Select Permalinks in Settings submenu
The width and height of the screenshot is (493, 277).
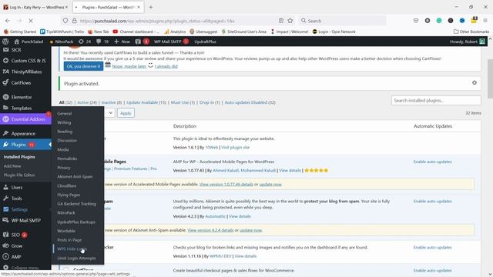click(x=67, y=159)
